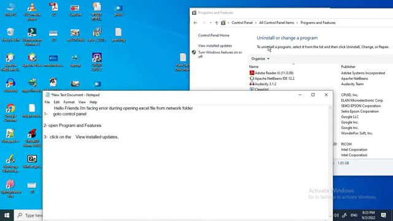Open the laptop desktop icon
Image resolution: width=393 pixels, height=221 pixels.
pos(75,60)
